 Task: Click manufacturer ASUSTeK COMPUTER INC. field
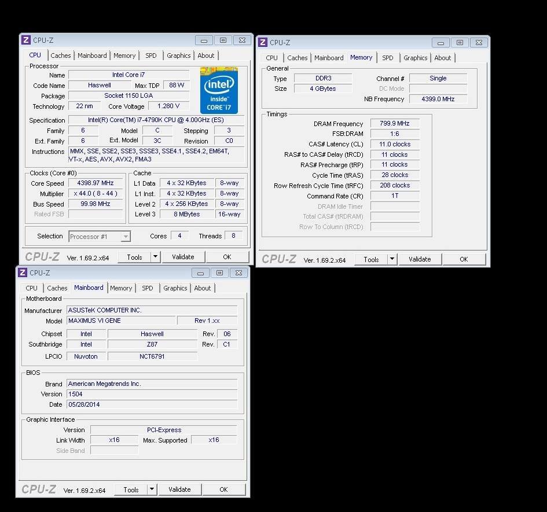tap(152, 310)
